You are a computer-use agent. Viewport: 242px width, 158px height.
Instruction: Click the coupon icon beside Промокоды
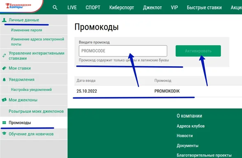pyautogui.click(x=4, y=123)
